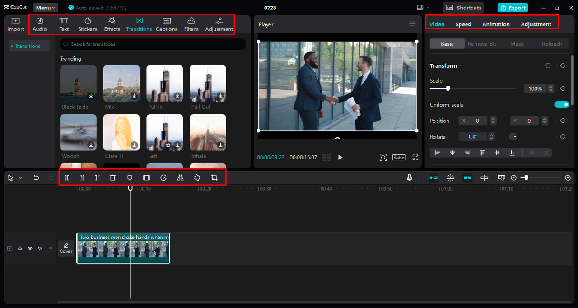
Task: Select the Crop tool icon
Action: coord(214,178)
